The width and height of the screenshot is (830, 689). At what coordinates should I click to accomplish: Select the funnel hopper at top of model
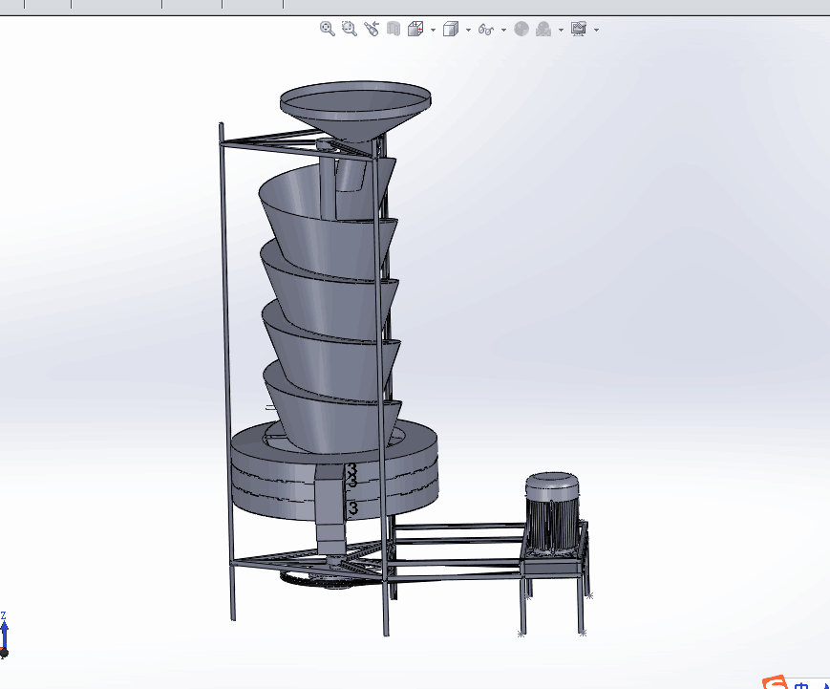(x=355, y=110)
